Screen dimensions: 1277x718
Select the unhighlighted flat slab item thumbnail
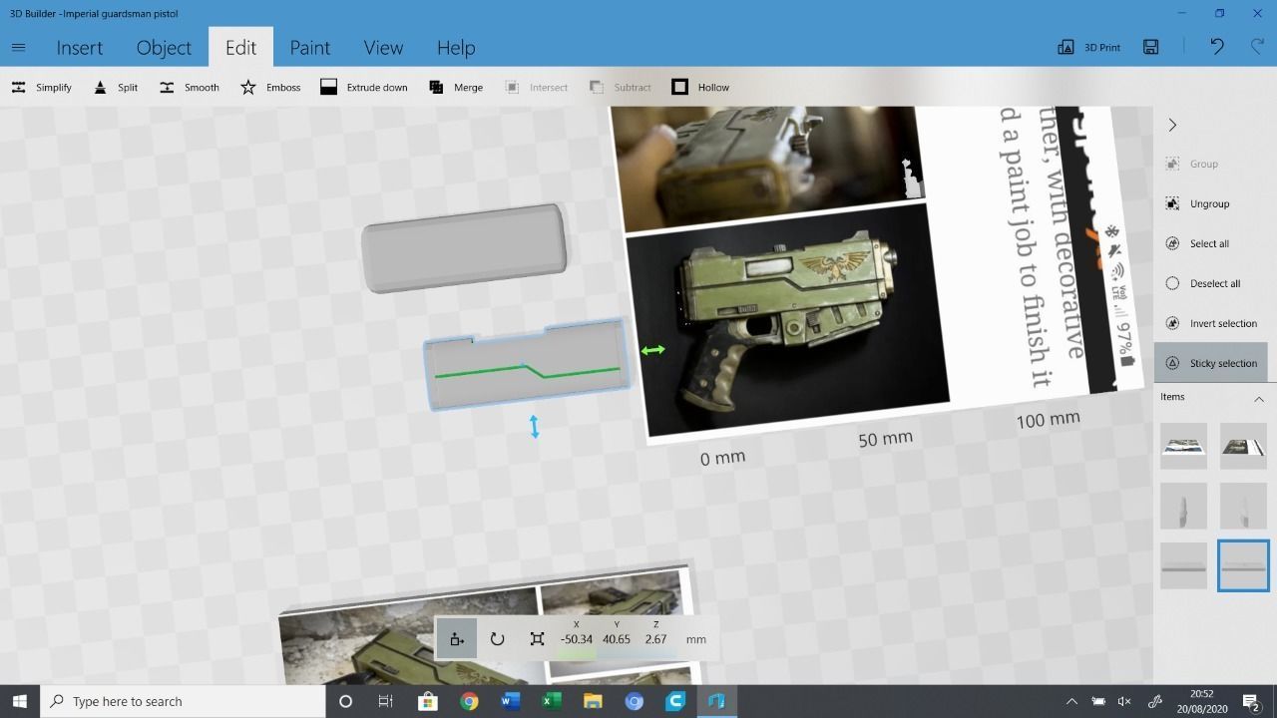tap(1183, 565)
